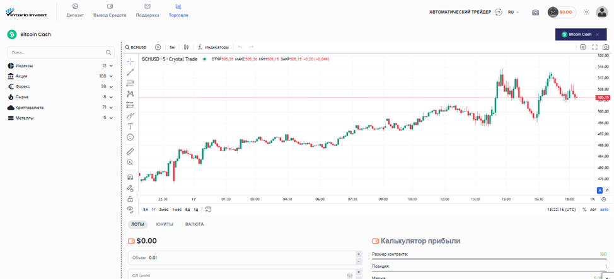
Task: Select the zoom in tool
Action: 130,162
